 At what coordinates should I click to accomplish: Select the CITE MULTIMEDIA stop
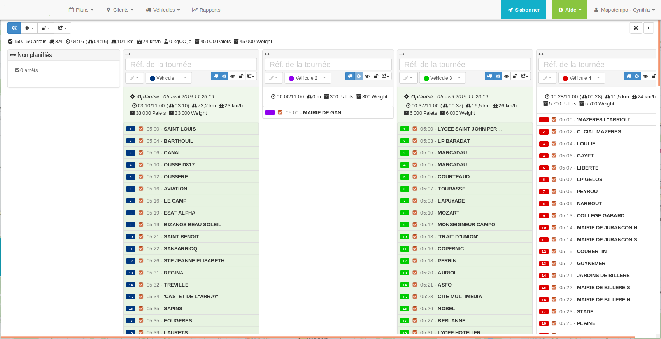pos(465,296)
